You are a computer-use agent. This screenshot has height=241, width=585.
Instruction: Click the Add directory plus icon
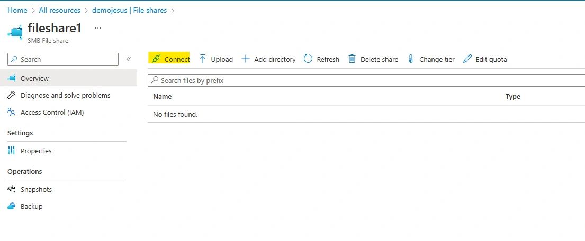coord(246,59)
